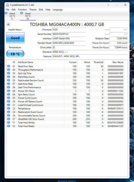
Task: Click the status orb for UltraDMA CRC Error Count
Action: click(9, 119)
